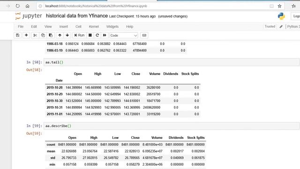Click Volume value 35280100
Image resolution: width=300 pixels, height=169 pixels.
click(x=153, y=88)
